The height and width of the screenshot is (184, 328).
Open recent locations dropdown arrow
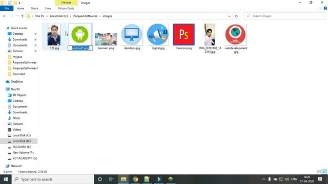click(17, 16)
